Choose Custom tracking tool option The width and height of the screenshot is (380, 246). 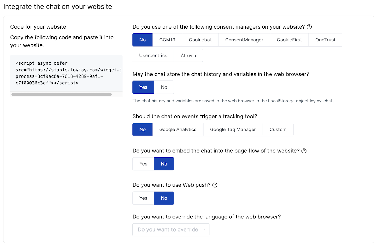[x=278, y=129]
